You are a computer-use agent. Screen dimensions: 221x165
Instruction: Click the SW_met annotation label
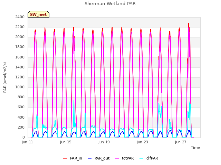click(38, 14)
